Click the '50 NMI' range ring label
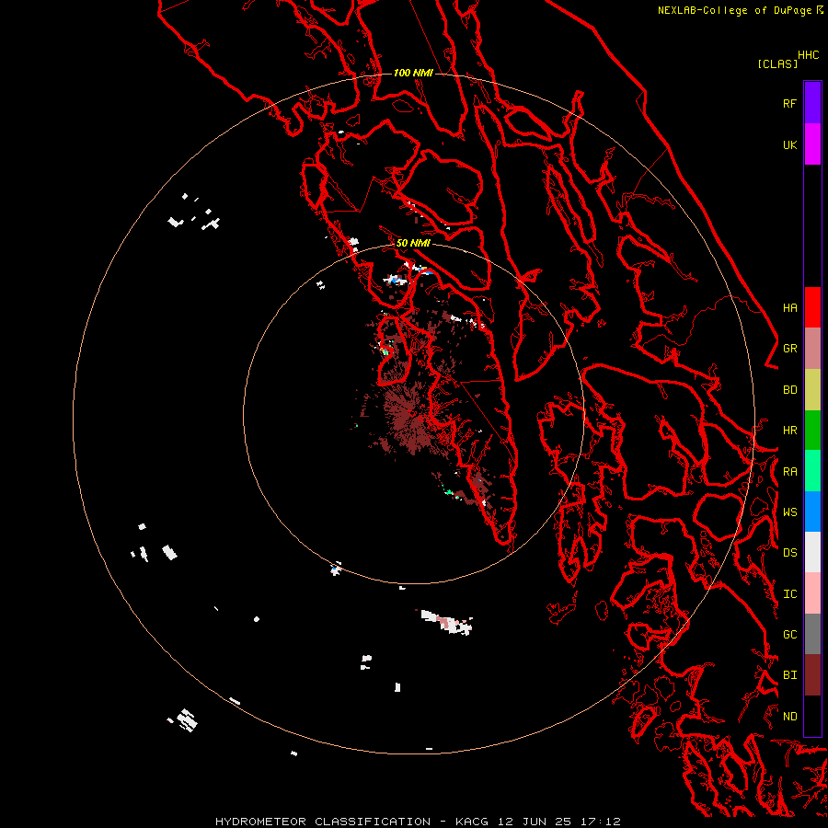The height and width of the screenshot is (828, 828). point(413,243)
